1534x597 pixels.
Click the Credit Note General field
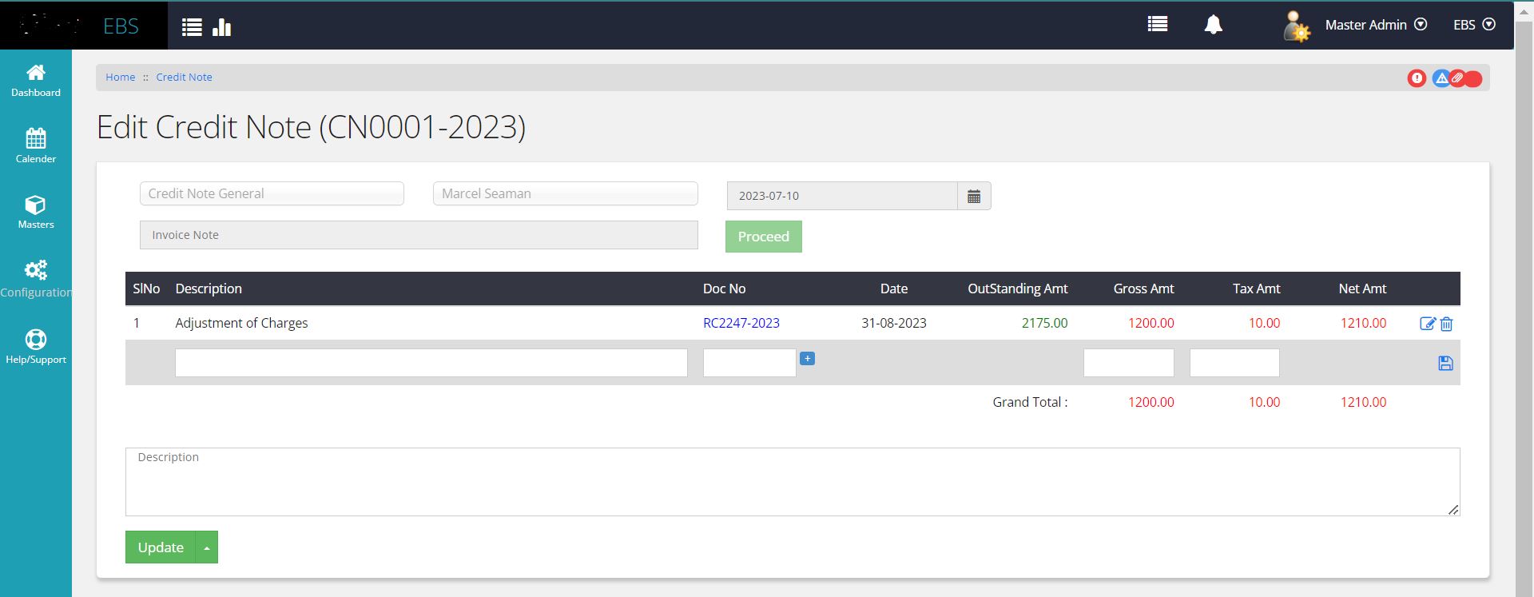(272, 193)
